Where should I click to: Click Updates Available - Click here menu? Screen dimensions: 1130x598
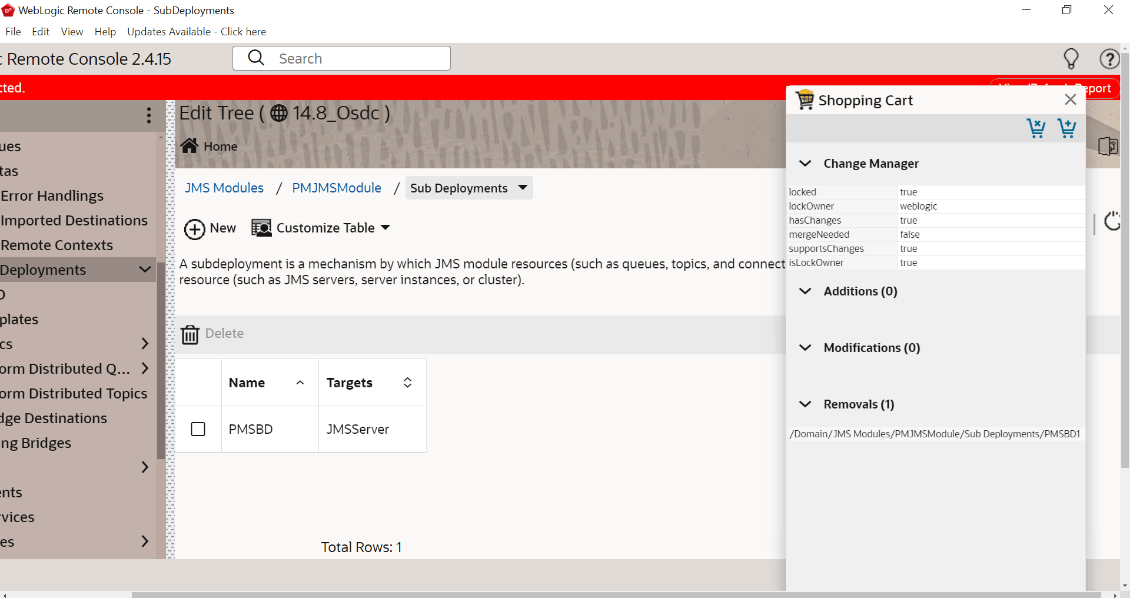click(x=197, y=32)
